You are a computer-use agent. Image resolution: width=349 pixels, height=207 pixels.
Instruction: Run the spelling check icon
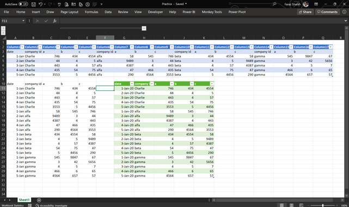[59, 4]
